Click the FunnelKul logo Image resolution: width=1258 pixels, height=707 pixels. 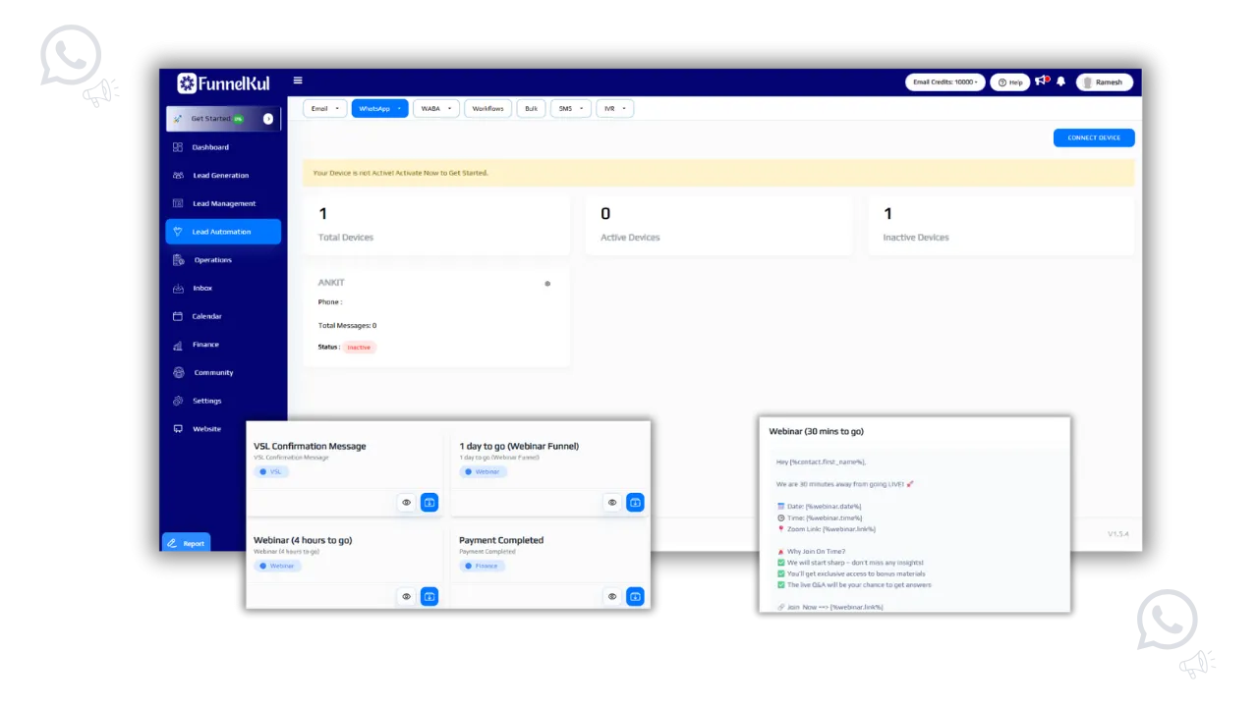point(223,83)
